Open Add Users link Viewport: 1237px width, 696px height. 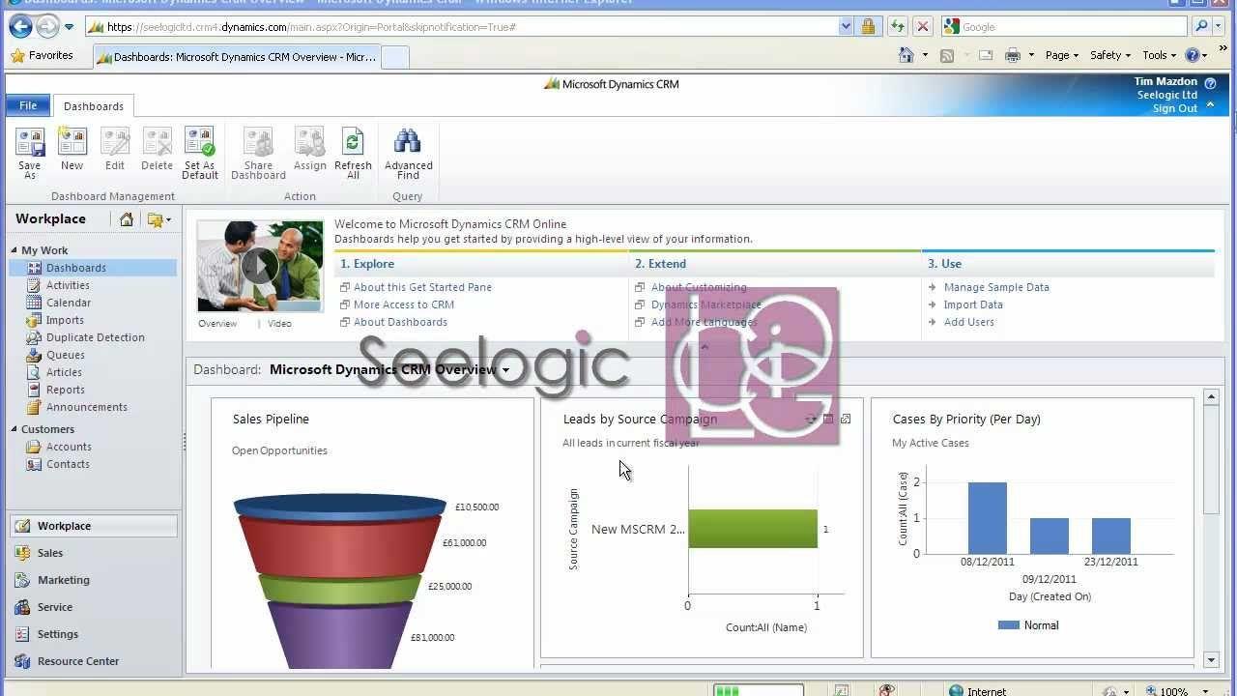coord(969,322)
